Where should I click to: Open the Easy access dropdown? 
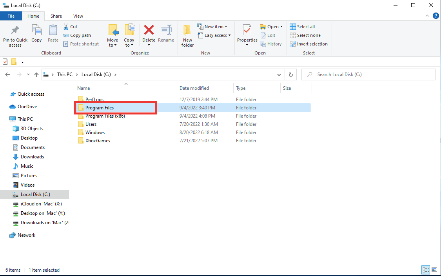click(x=214, y=35)
